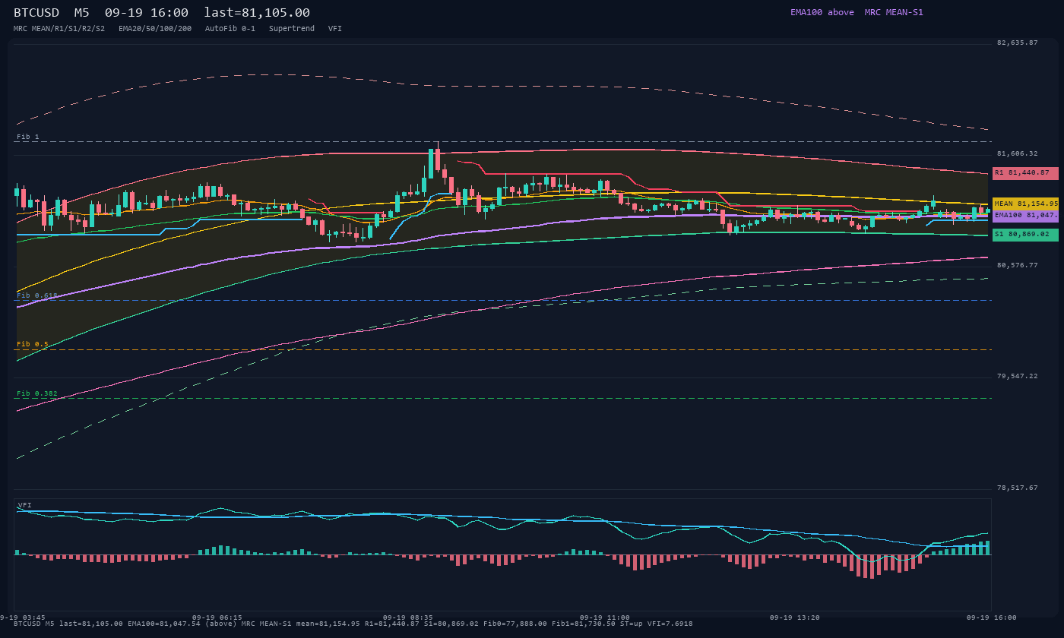Click the 09-19 13:20 time axis label

point(795,617)
